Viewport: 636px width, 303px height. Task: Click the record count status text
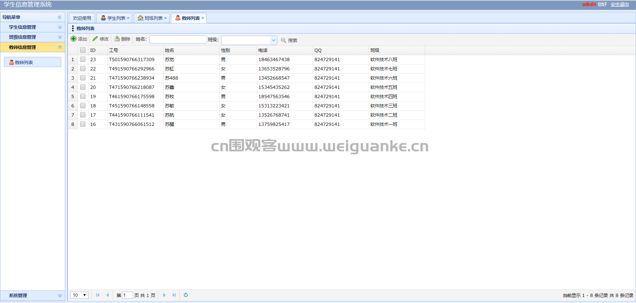(x=598, y=295)
